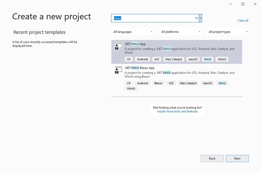This screenshot has height=173, width=261.
Task: Click the Blazor App description mentioning WinUI using Blazor
Action: pyautogui.click(x=179, y=74)
